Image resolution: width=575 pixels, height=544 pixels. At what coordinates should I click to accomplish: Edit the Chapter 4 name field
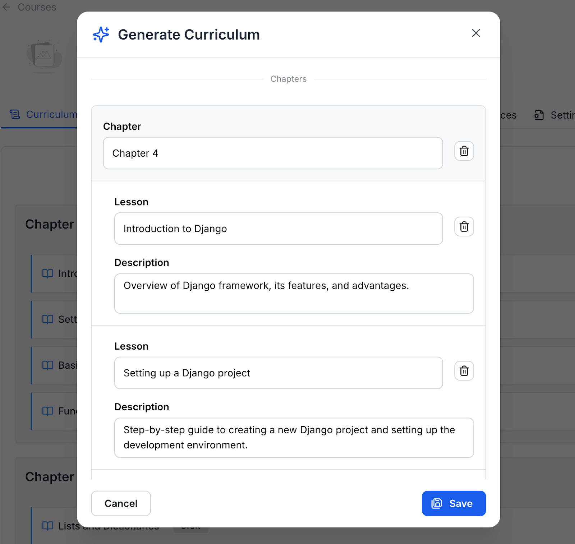pos(273,153)
